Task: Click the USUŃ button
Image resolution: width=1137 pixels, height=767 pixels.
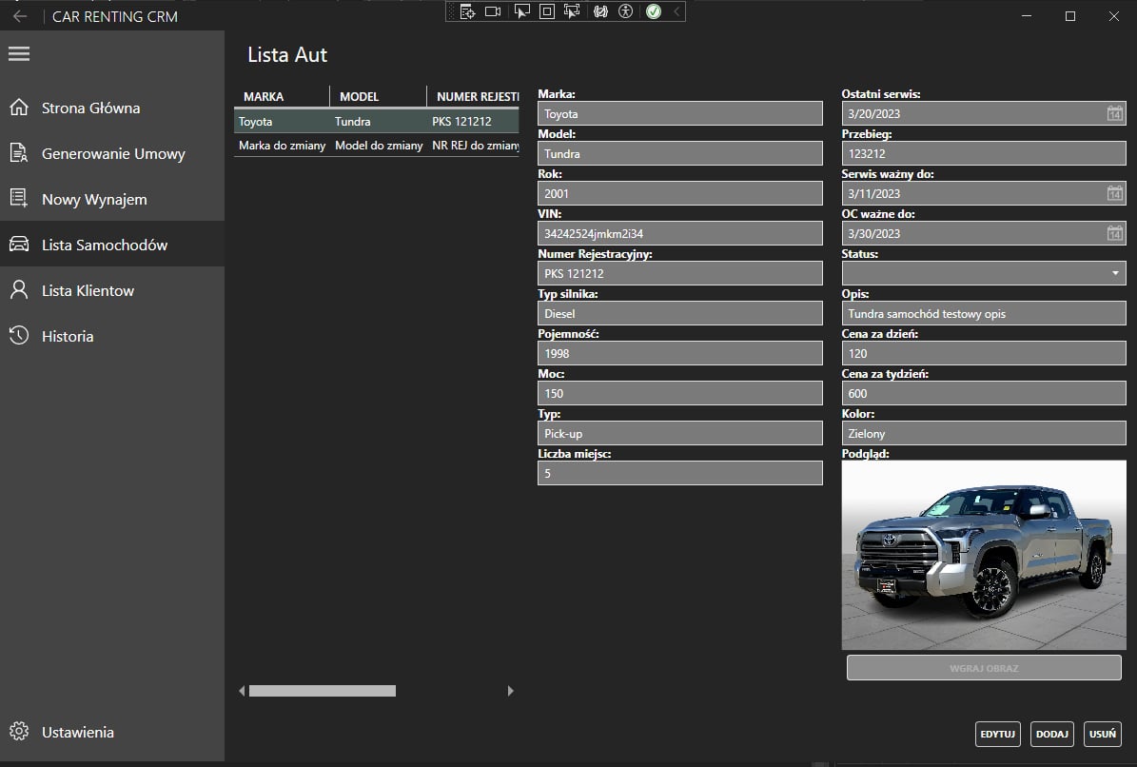Action: [1102, 734]
